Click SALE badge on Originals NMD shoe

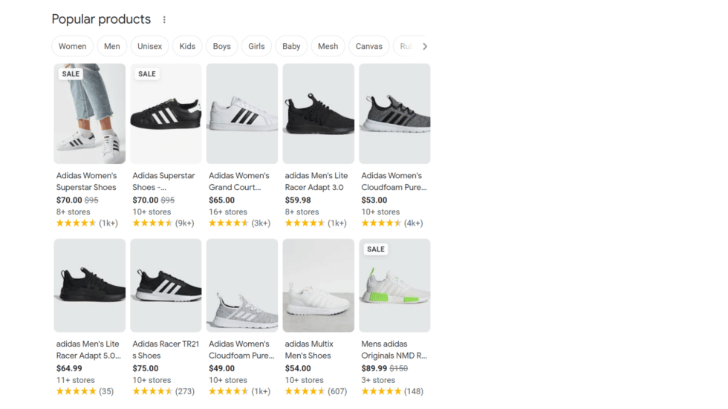(376, 249)
